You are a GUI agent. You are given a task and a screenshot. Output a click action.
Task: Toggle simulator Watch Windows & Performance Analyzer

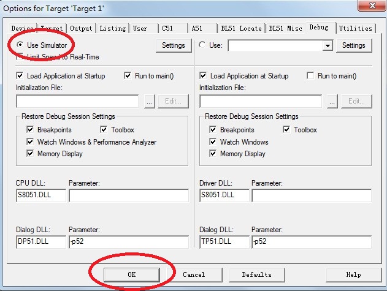pos(30,142)
